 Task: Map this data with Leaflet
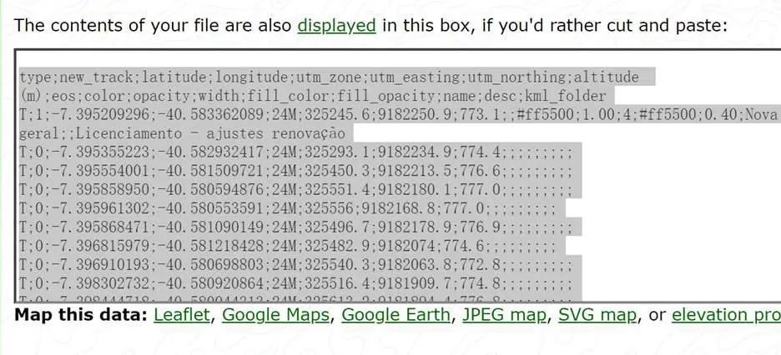[x=184, y=315]
